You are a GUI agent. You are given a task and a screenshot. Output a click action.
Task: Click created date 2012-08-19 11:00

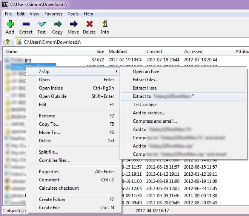click(163, 181)
